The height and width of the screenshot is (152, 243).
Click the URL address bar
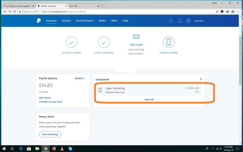click(x=127, y=11)
